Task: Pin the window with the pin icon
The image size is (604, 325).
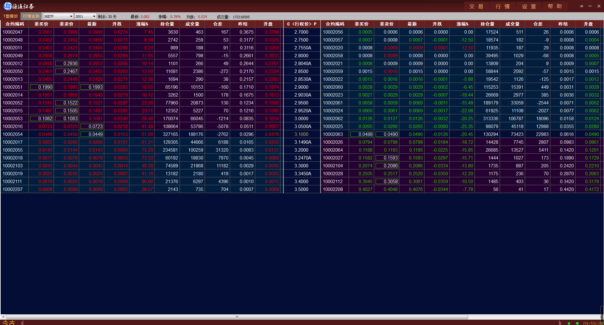Action: point(581,6)
